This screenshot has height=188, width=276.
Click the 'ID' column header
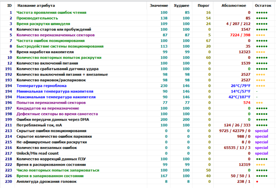[10, 6]
